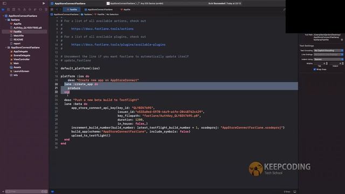The width and height of the screenshot is (345, 194).
Task: Open the fastlane available-plugins link
Action: click(x=118, y=45)
